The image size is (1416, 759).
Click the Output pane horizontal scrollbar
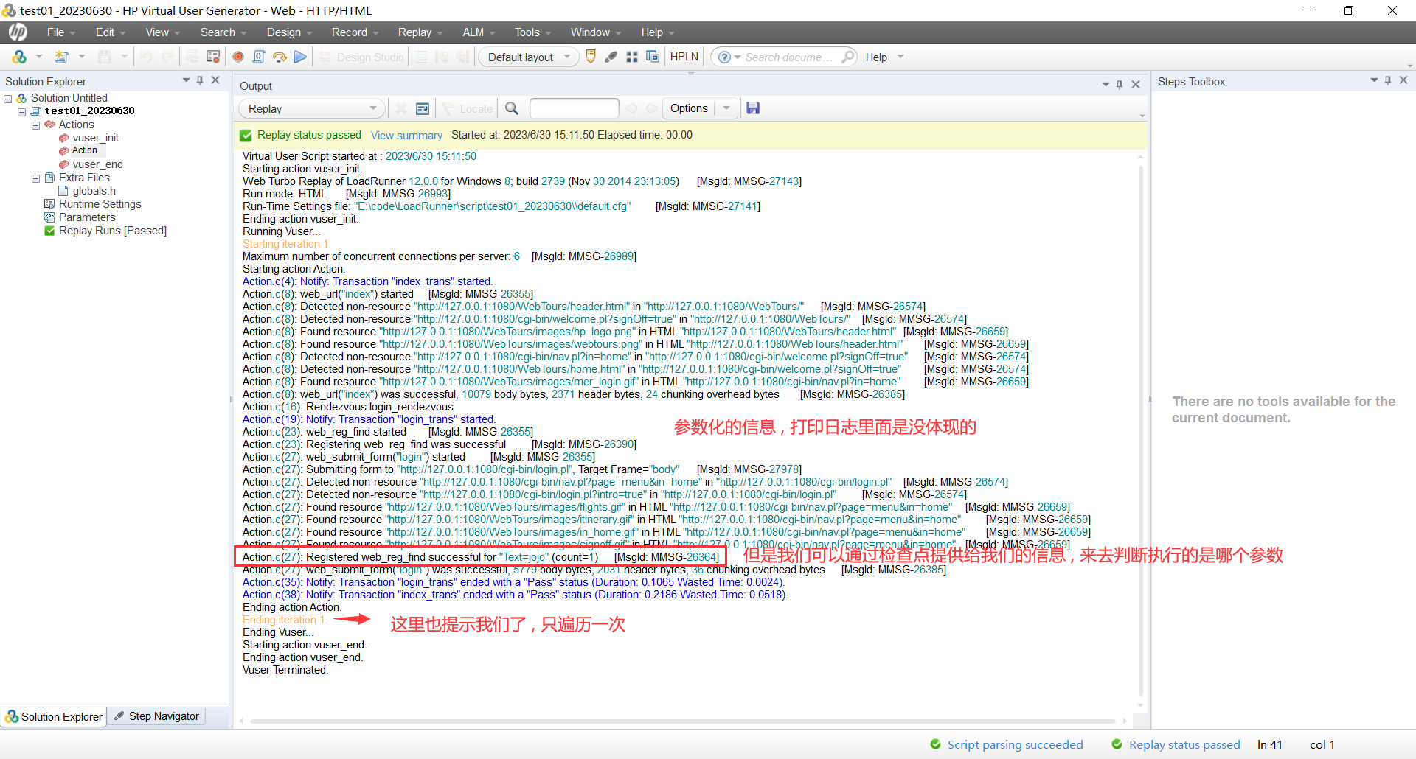coord(682,721)
